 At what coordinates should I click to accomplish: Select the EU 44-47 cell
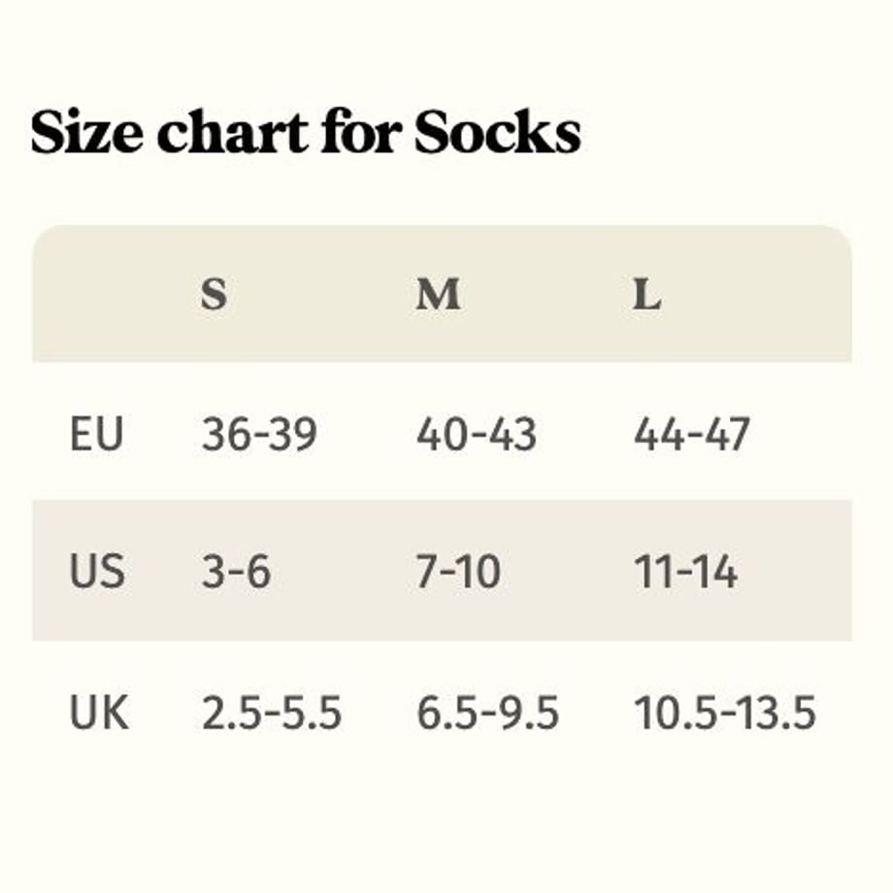pyautogui.click(x=692, y=434)
